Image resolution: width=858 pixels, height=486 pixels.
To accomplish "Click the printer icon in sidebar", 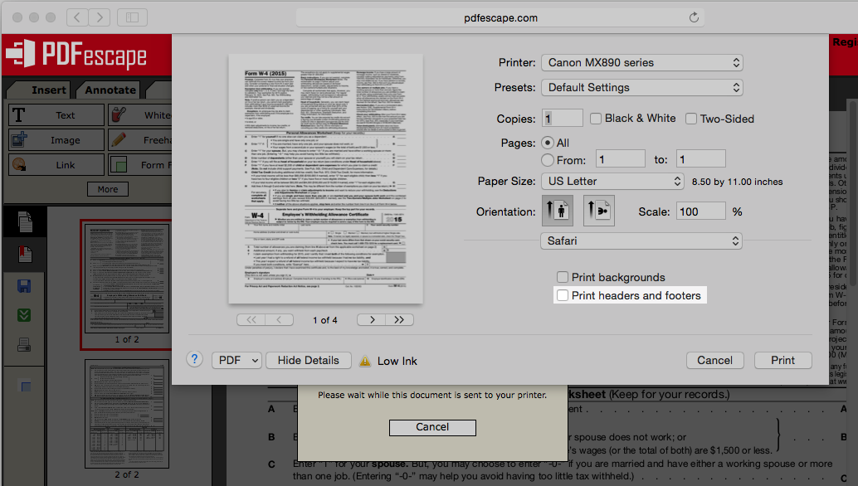I will 24,344.
